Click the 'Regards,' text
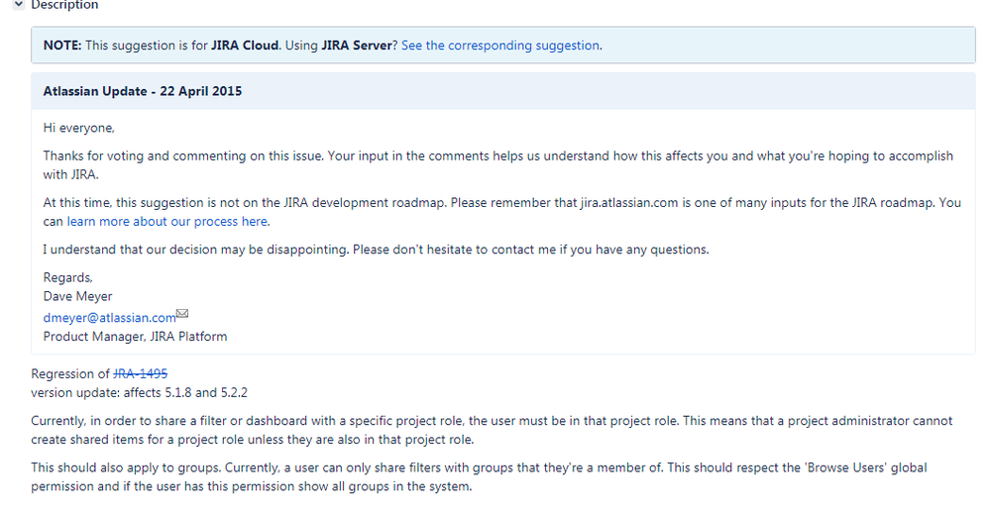990x515 pixels. pyautogui.click(x=68, y=277)
